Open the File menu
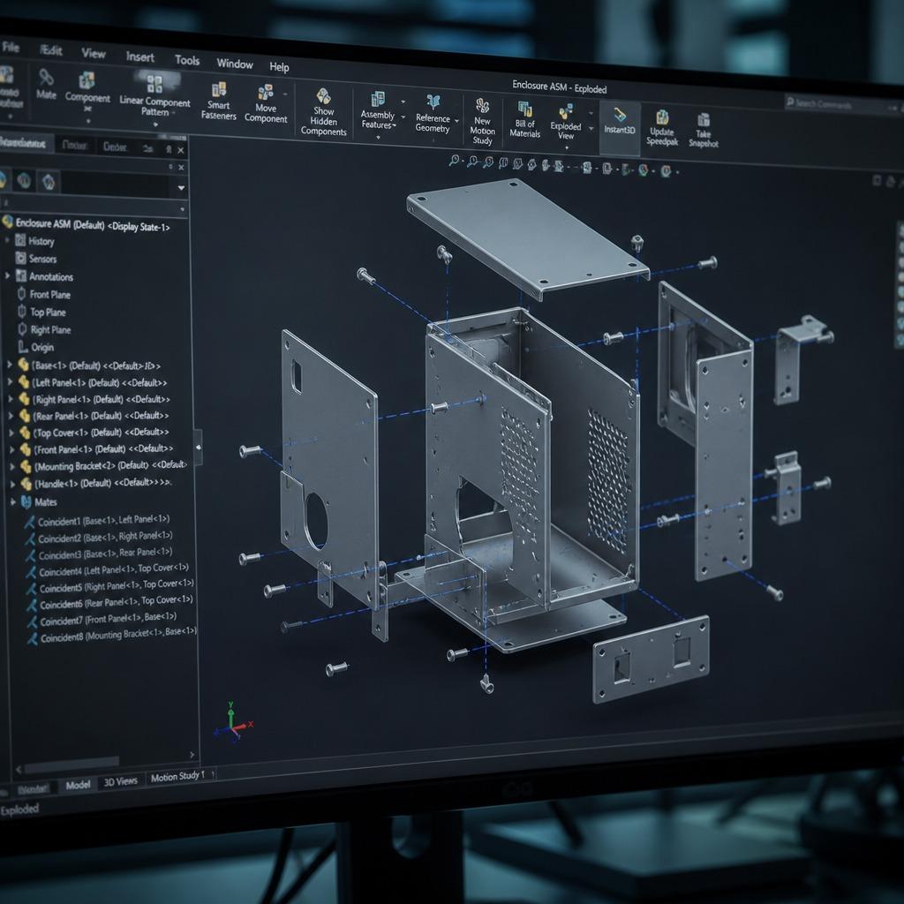 pos(11,47)
